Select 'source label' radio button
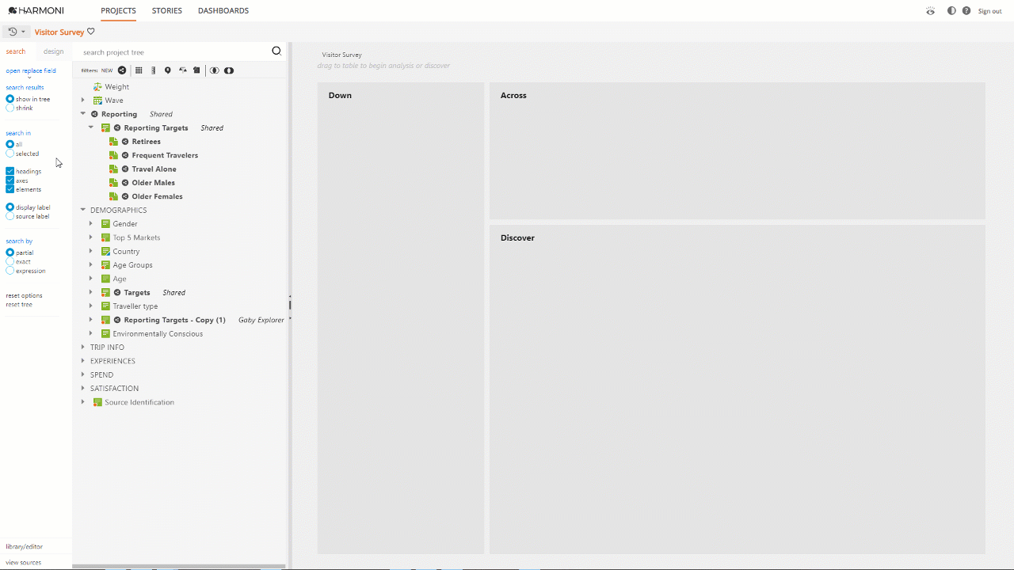The image size is (1014, 570). pyautogui.click(x=10, y=216)
